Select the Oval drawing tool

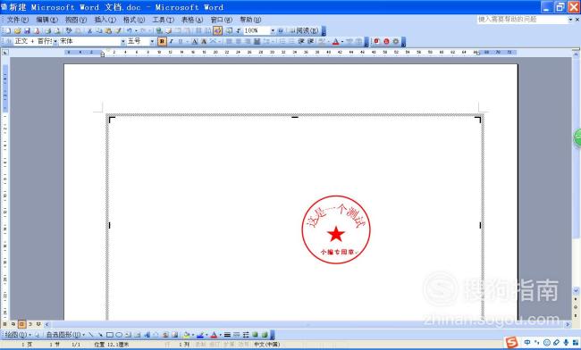coord(119,335)
